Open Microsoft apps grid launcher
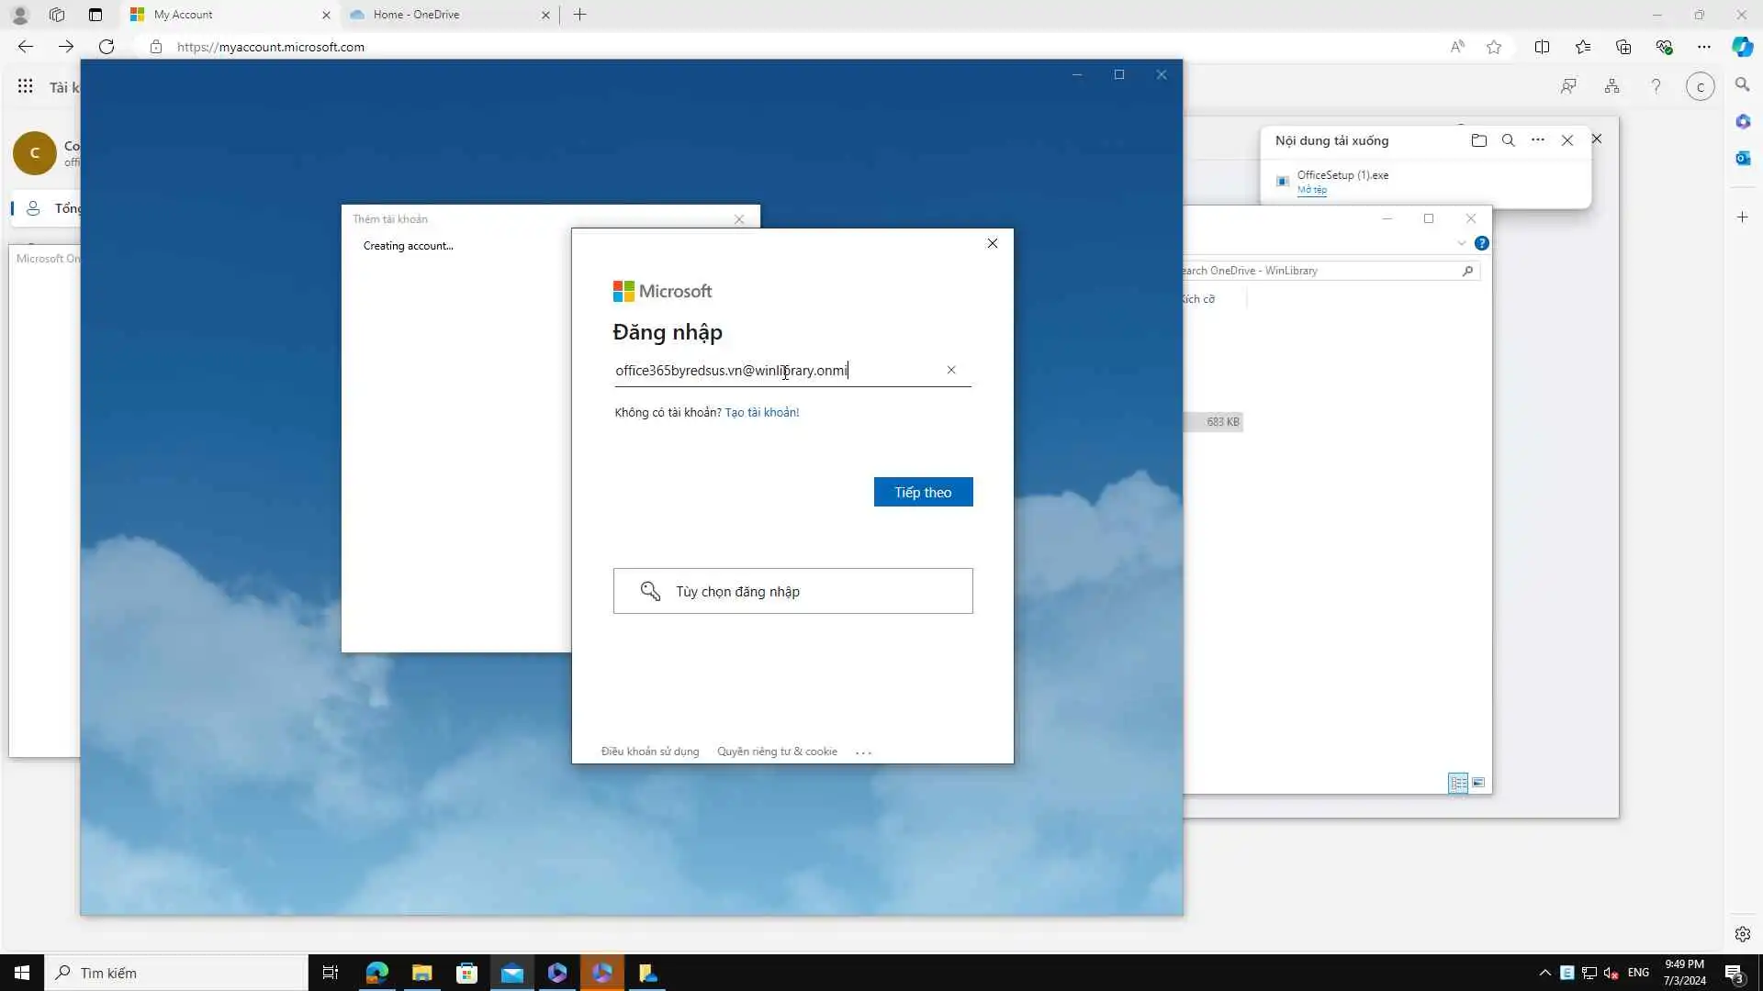Image resolution: width=1763 pixels, height=991 pixels. [26, 86]
